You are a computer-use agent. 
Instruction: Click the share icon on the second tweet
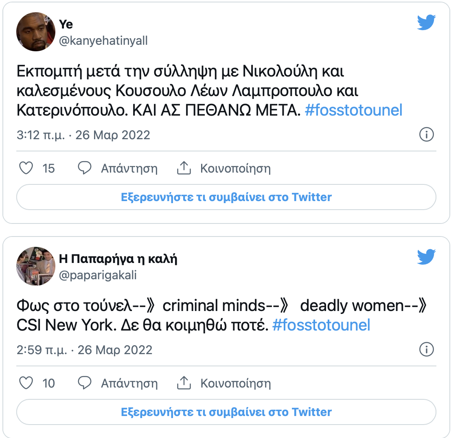[x=184, y=383]
